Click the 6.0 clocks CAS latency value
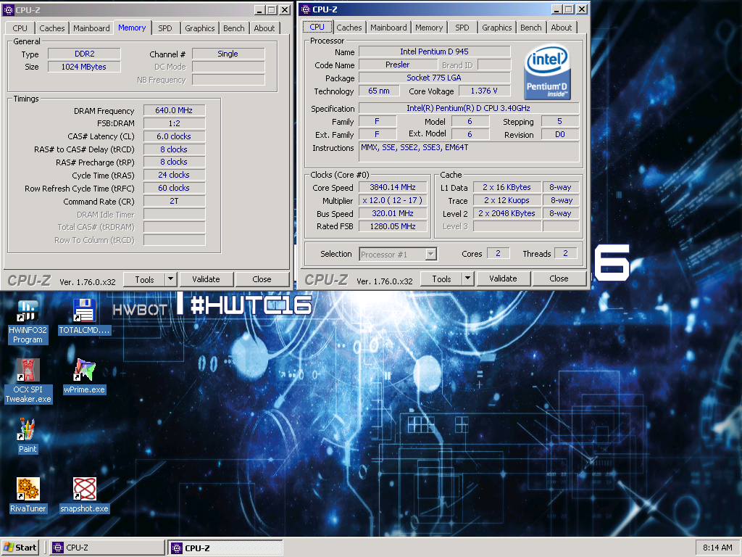The image size is (742, 557). (x=174, y=136)
